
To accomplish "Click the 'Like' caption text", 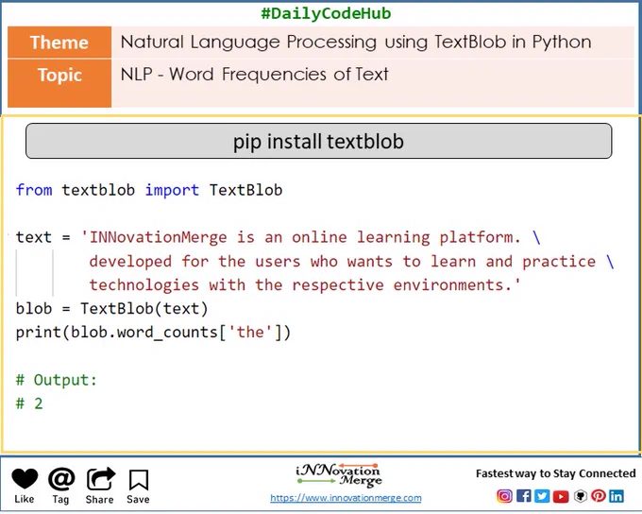I will (x=25, y=499).
